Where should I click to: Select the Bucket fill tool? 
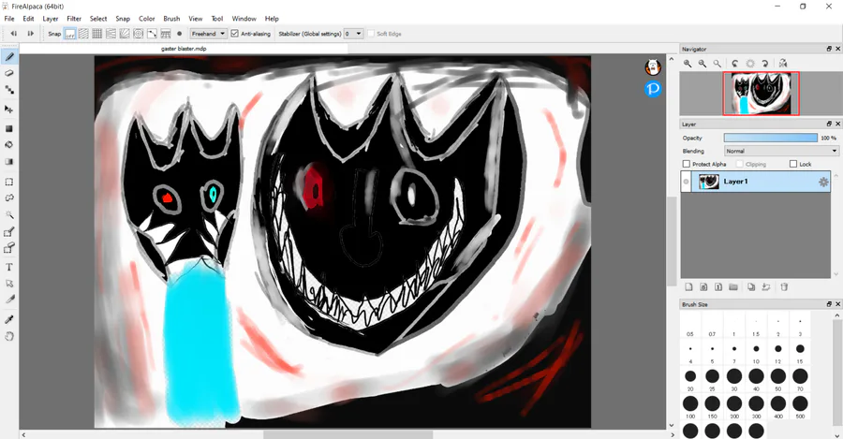pyautogui.click(x=9, y=144)
